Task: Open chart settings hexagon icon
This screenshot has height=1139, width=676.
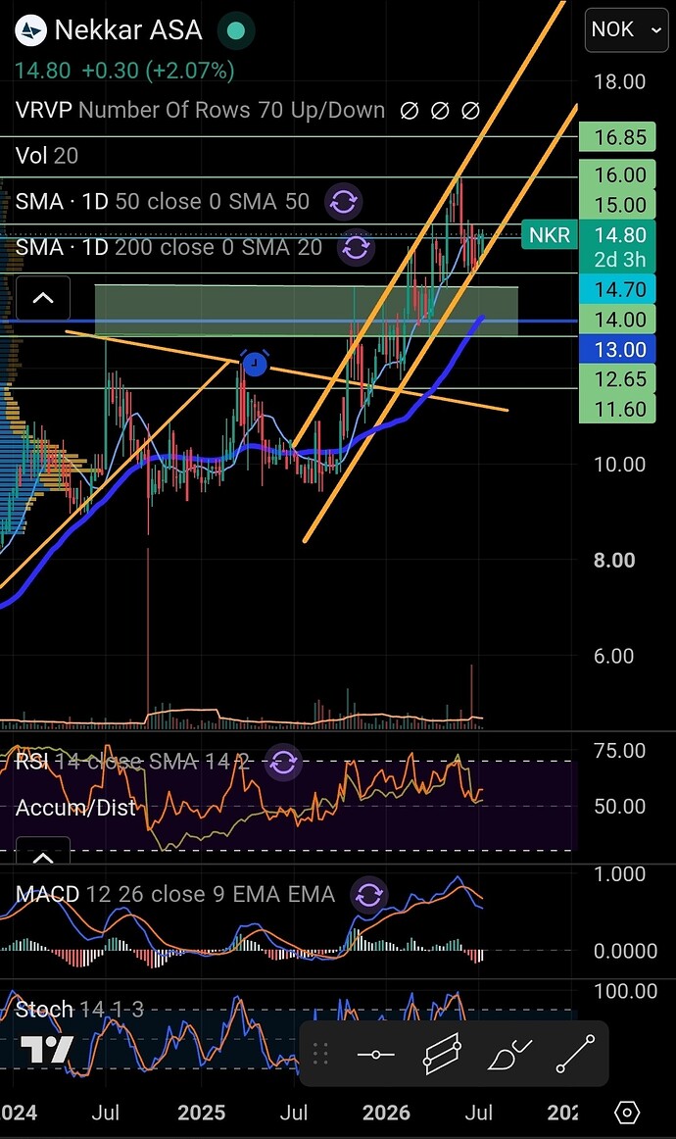Action: click(x=627, y=1113)
